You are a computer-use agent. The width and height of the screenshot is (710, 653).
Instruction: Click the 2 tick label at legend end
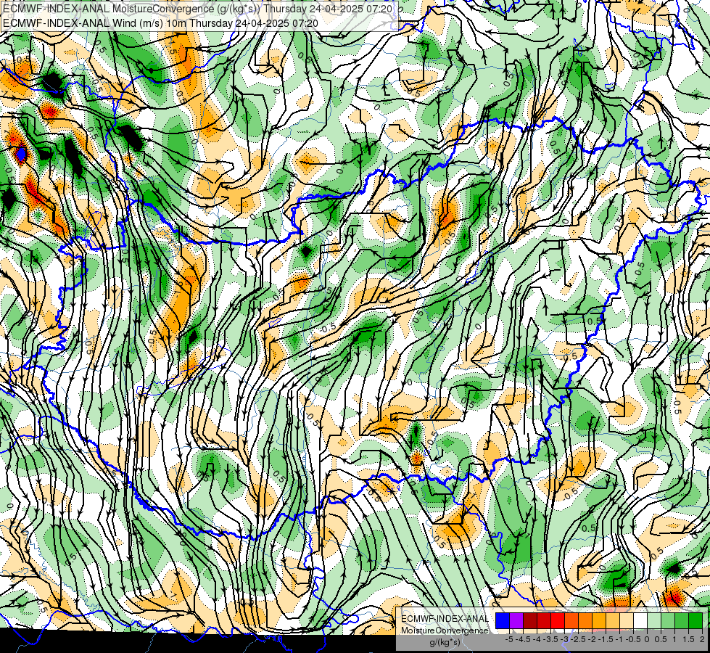click(x=702, y=639)
